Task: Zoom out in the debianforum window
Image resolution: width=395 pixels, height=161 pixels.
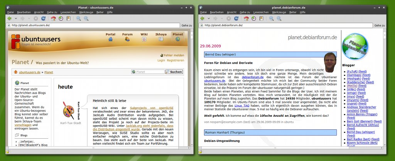Action: [x=271, y=18]
